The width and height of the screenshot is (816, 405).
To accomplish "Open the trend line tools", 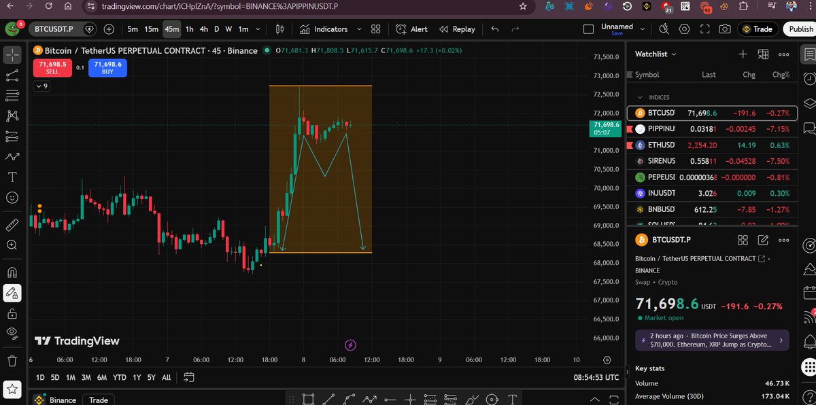I will [x=12, y=75].
